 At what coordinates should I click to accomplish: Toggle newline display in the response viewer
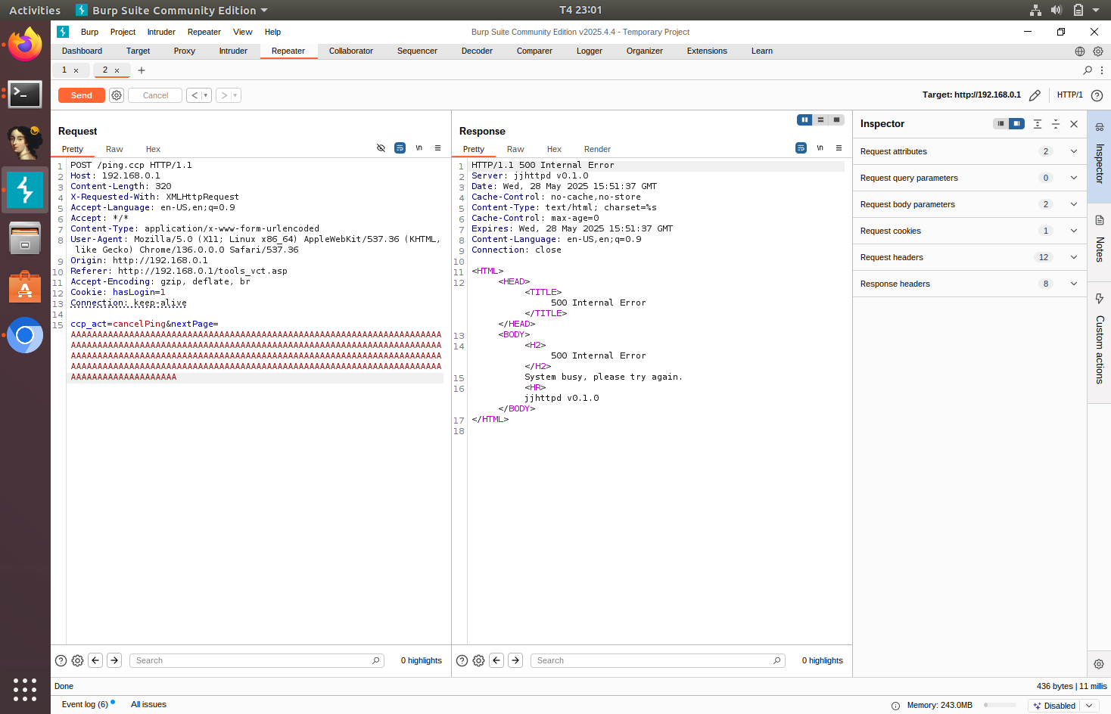[x=820, y=148]
